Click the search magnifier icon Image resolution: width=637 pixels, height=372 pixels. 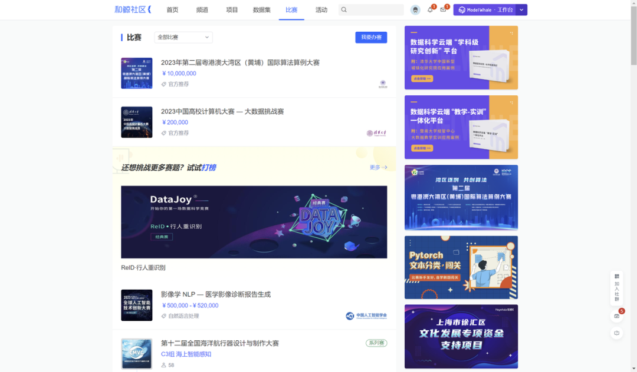[x=344, y=9]
